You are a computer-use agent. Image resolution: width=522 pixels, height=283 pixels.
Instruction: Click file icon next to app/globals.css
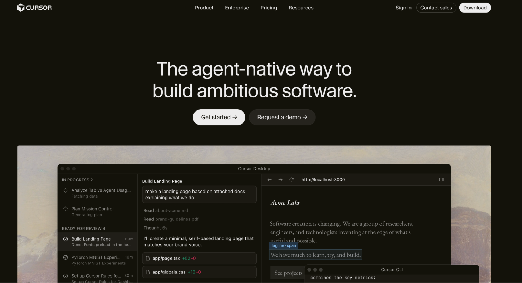point(148,272)
